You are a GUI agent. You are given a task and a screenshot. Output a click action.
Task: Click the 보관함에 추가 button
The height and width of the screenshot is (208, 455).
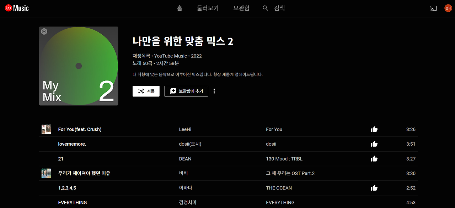click(x=186, y=91)
